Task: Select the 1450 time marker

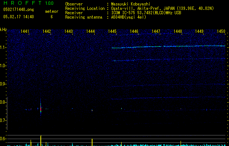Action: [x=221, y=32]
